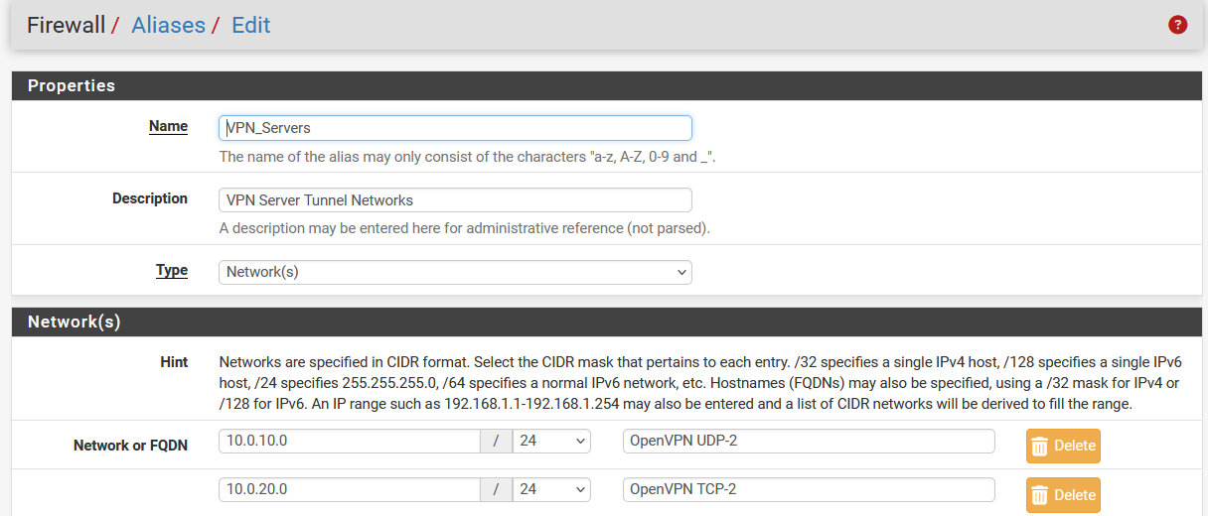1208x516 pixels.
Task: Edit the OpenVPN UDP-2 description field
Action: (809, 441)
